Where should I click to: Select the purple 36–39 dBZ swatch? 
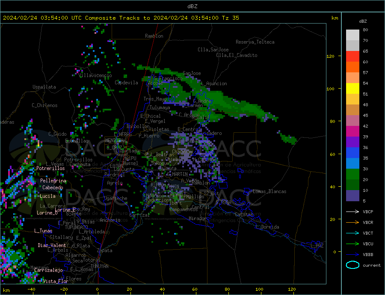(352, 142)
